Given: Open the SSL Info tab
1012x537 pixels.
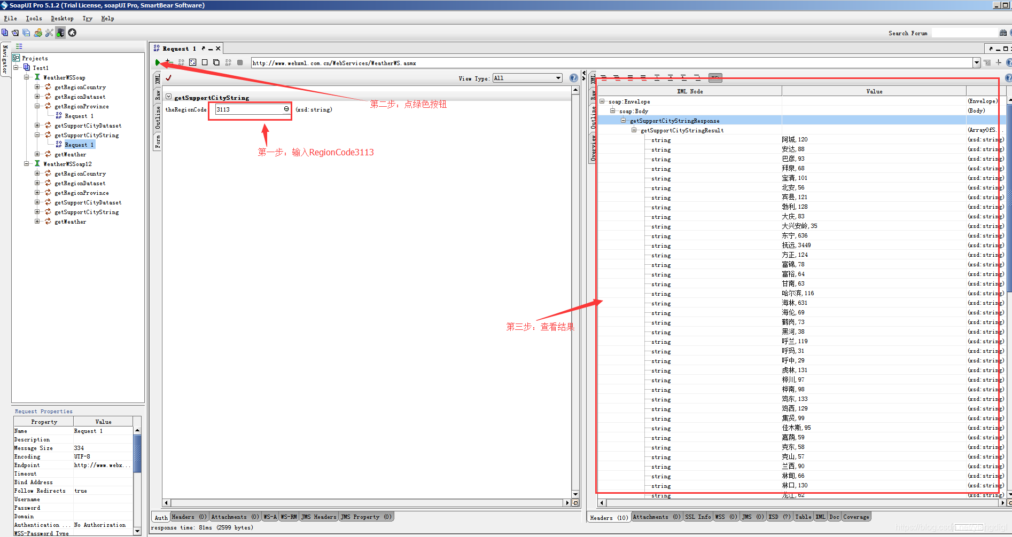Looking at the screenshot, I should [x=698, y=517].
